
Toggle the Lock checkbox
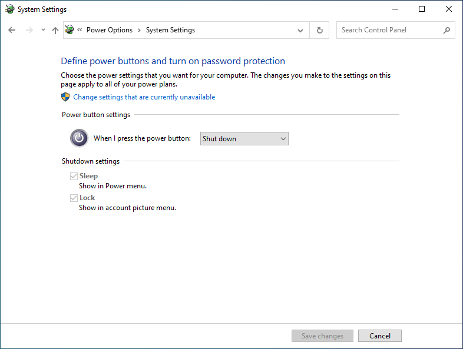(x=74, y=198)
